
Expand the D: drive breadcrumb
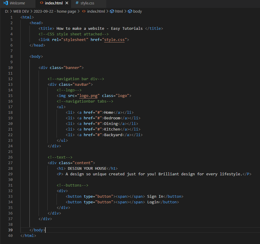click(6, 11)
